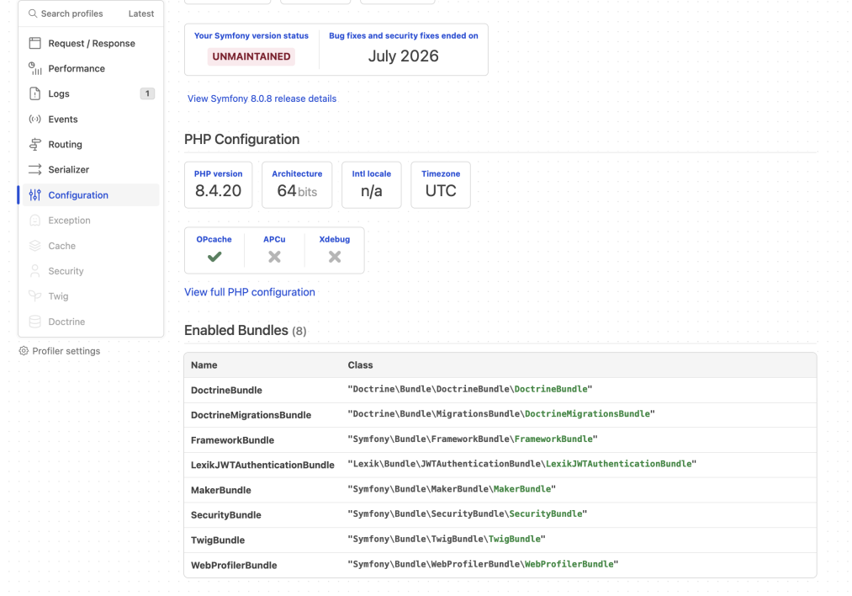Click the DoctrineBundle name cell

[226, 390]
